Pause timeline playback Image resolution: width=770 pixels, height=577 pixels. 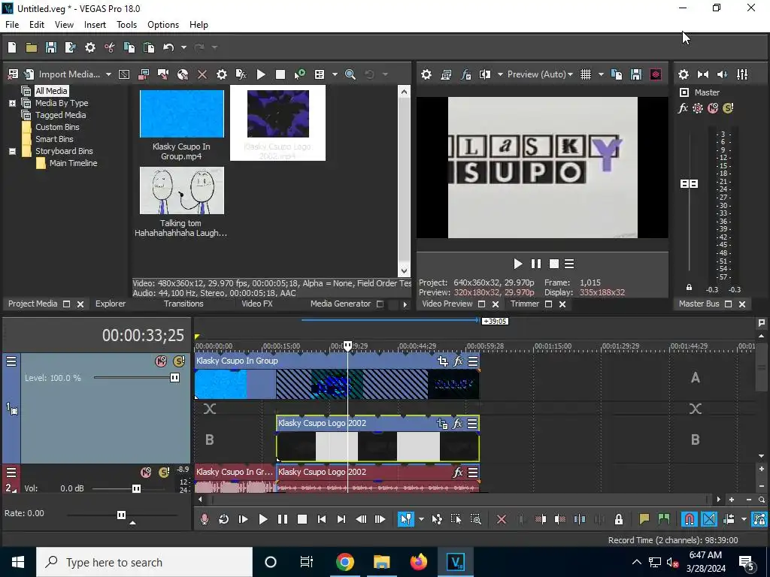283,519
